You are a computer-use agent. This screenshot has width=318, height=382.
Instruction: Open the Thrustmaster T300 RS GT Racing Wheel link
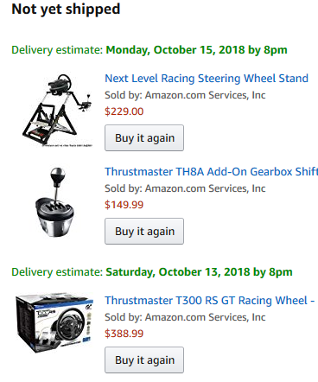[209, 301]
